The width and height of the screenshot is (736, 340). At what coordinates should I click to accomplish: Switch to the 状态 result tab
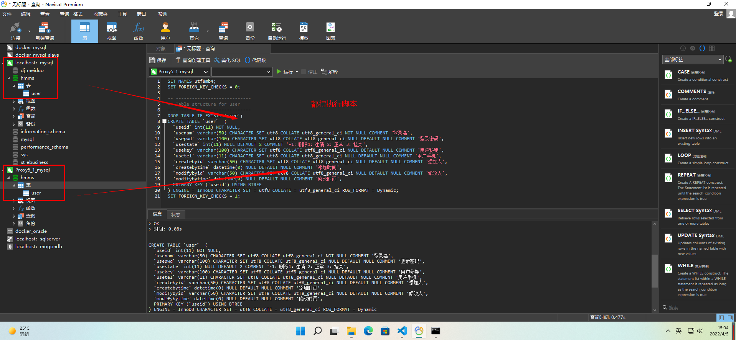coord(176,214)
